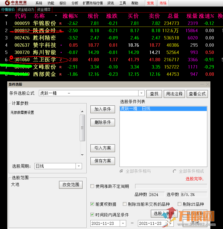Click the scrollbar down arrow in 计算参数
This screenshot has height=229, width=223.
(x=83, y=155)
